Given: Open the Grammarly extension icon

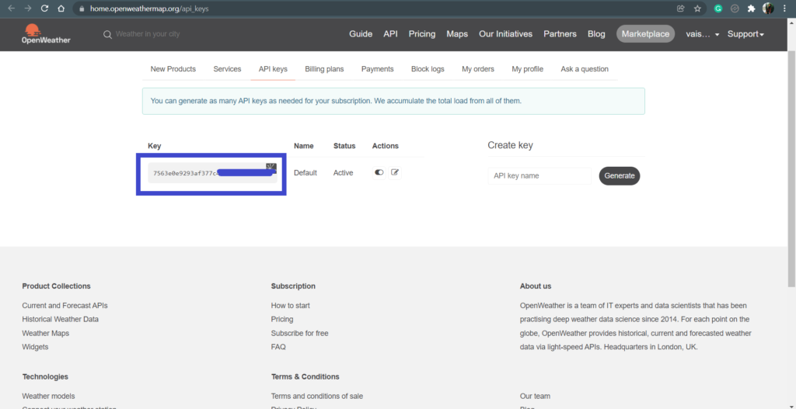Looking at the screenshot, I should pyautogui.click(x=717, y=9).
